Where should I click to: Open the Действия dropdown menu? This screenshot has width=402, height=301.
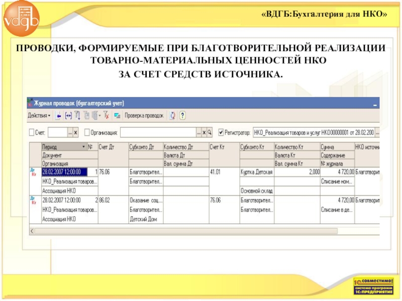(x=39, y=116)
